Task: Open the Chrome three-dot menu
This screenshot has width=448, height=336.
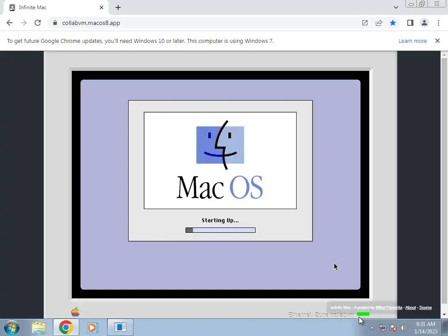Action: (x=438, y=23)
